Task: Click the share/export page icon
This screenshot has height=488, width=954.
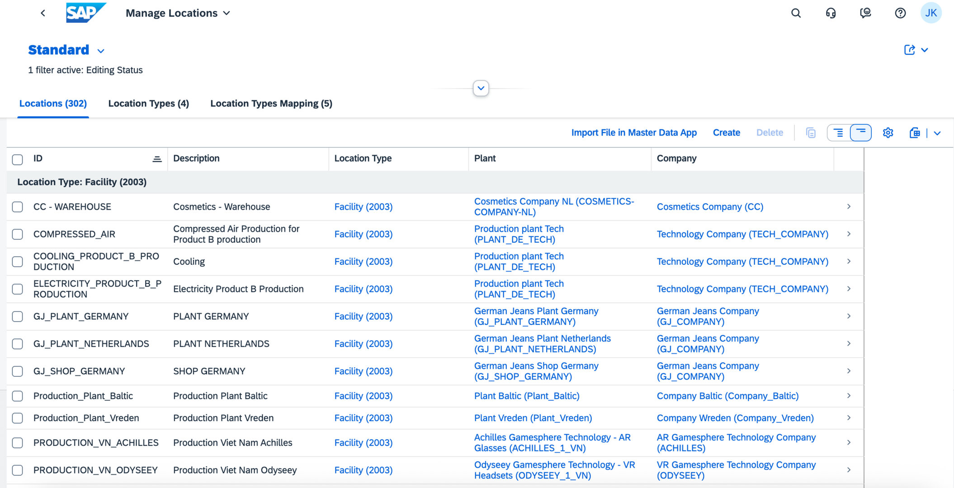Action: tap(909, 50)
